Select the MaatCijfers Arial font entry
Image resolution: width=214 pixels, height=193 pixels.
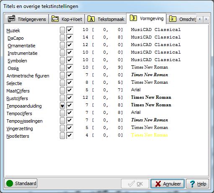click(136, 90)
